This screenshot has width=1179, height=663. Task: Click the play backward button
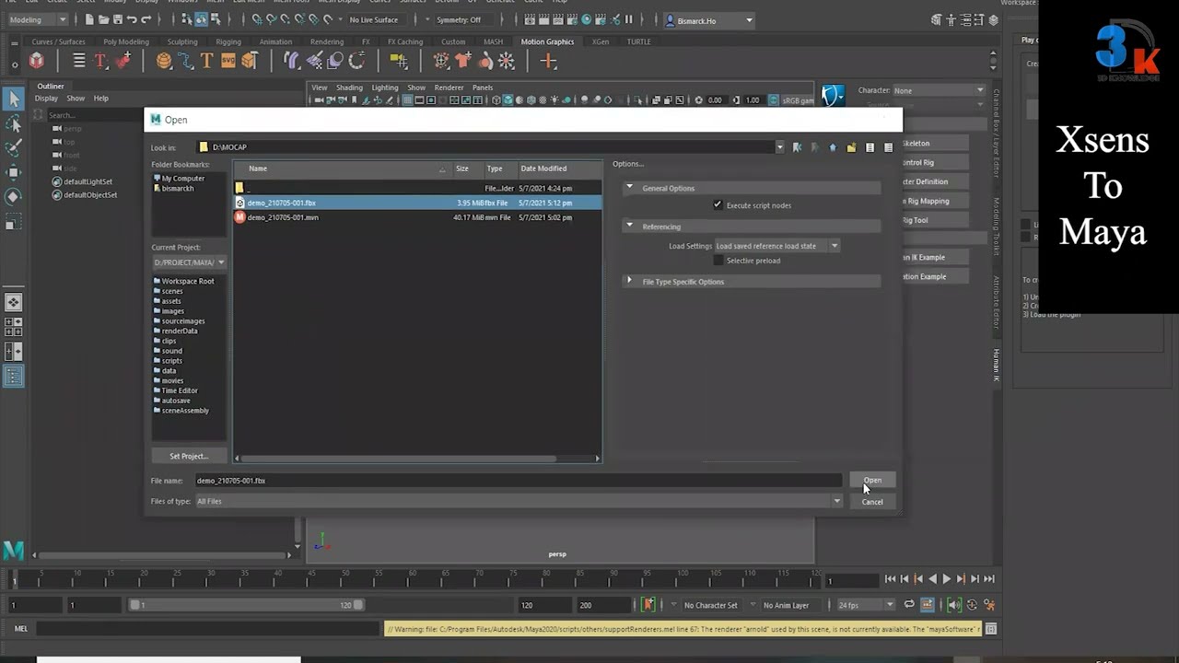(932, 579)
